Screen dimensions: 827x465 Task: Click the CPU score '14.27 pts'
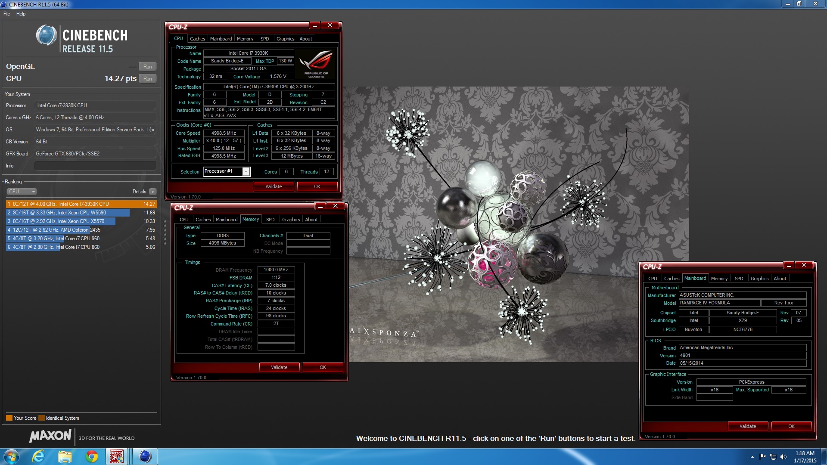click(121, 78)
